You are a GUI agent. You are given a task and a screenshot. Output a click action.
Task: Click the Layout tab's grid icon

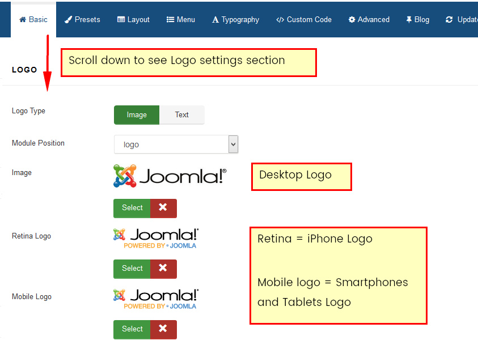pyautogui.click(x=121, y=20)
